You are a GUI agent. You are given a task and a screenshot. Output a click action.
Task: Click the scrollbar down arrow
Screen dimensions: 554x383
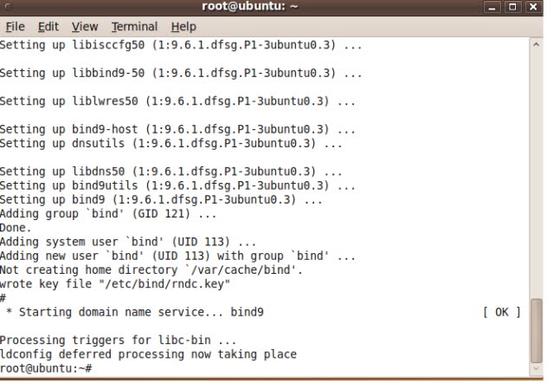[537, 369]
